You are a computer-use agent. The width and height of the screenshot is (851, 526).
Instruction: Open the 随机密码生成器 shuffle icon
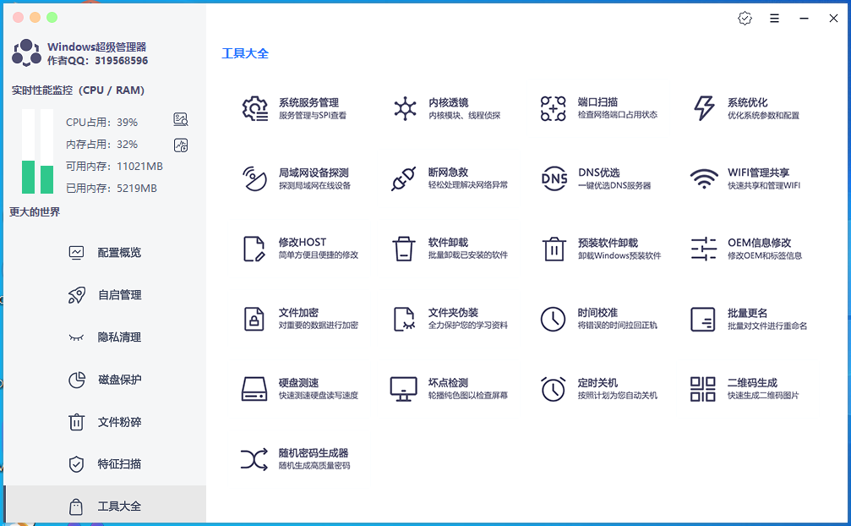click(x=254, y=459)
